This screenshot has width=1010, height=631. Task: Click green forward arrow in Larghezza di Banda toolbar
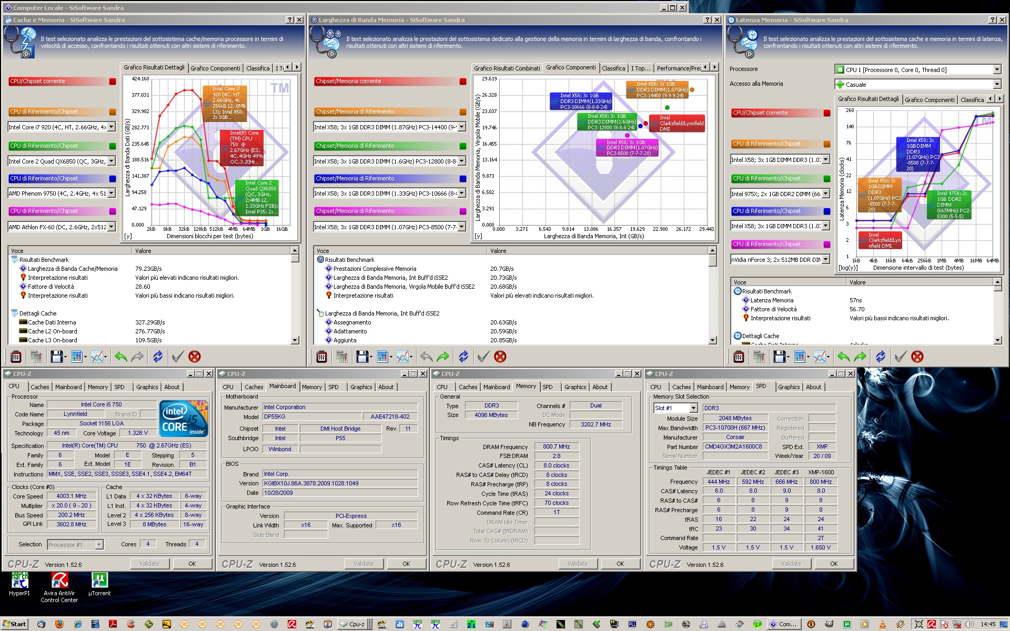[x=443, y=357]
